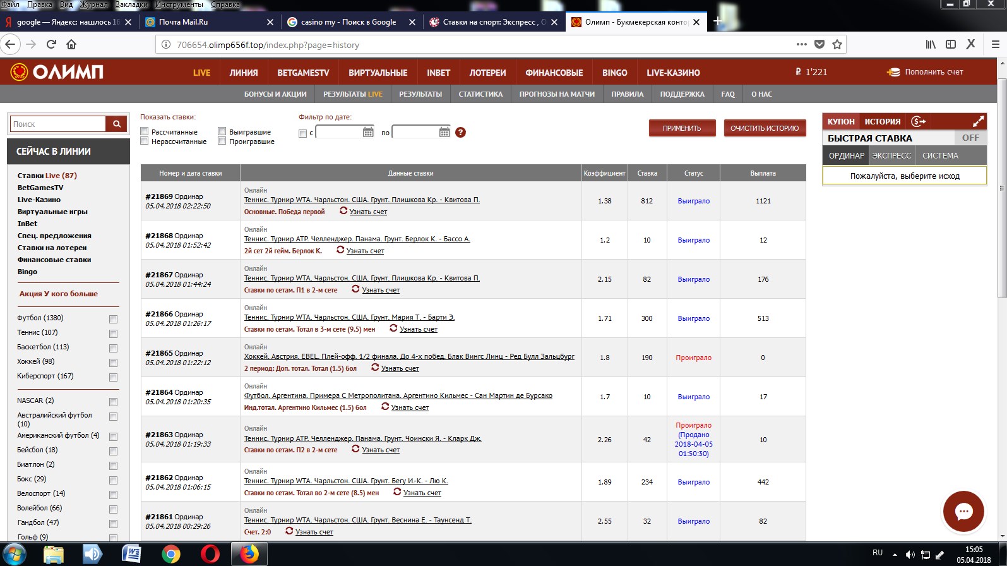
Task: Reload the page in browser toolbar
Action: 52,44
